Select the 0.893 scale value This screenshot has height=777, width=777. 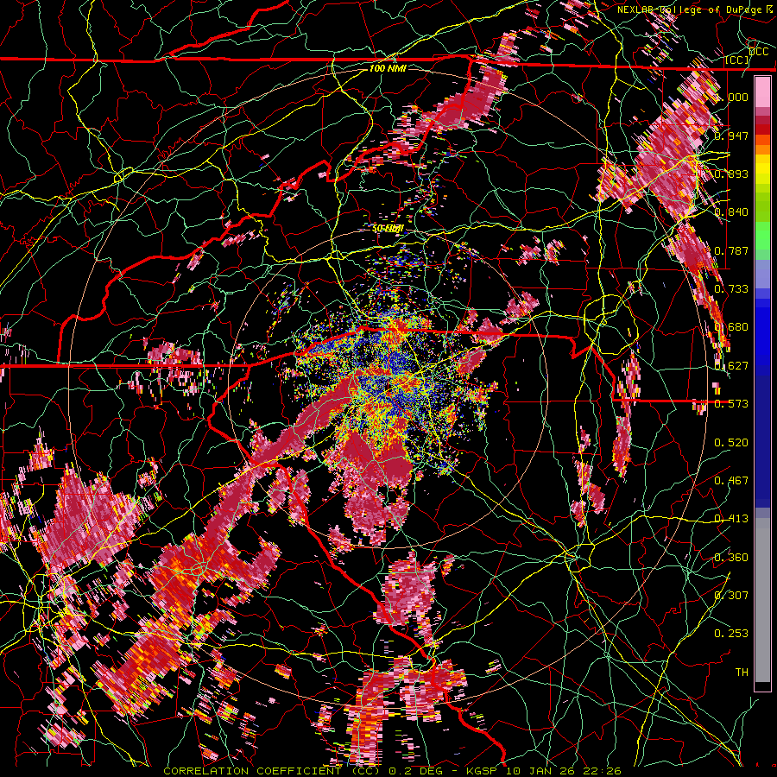pos(732,174)
